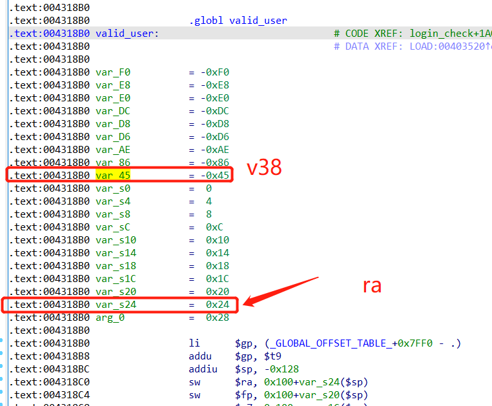
Task: Click the -0xAE offset value
Action: tap(215, 150)
